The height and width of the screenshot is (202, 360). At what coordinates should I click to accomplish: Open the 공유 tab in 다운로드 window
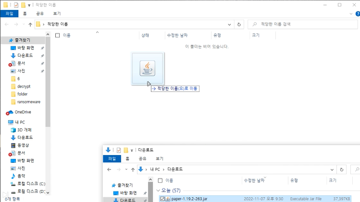tap(143, 158)
